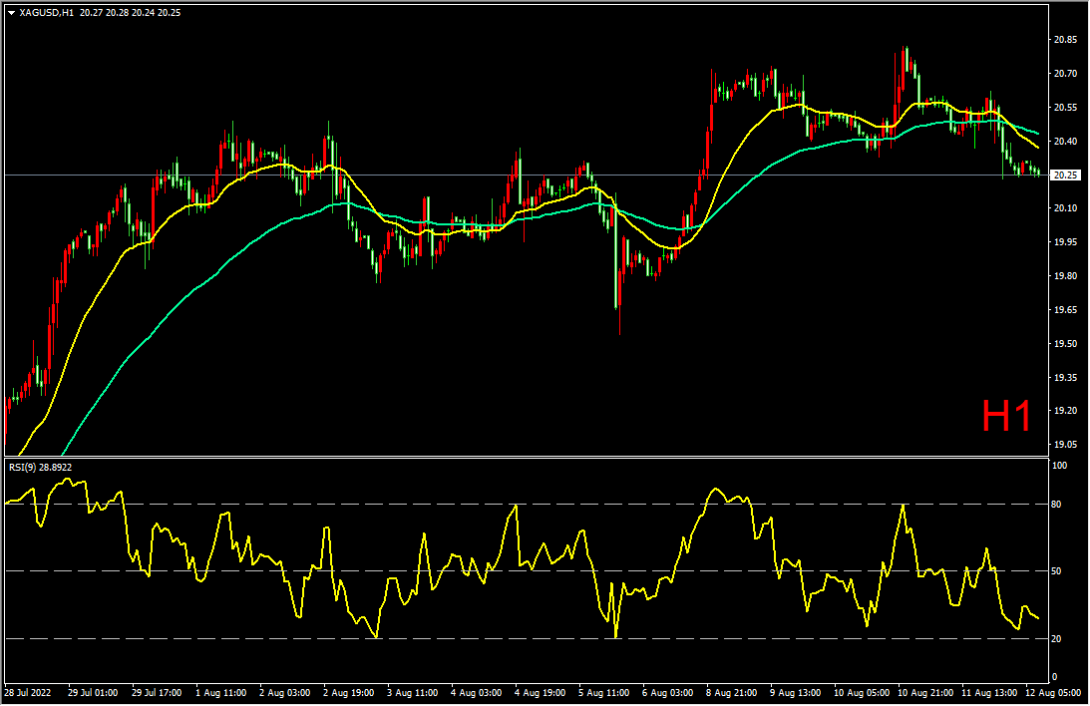Click the 50 level label on RSI scale

[x=1057, y=571]
